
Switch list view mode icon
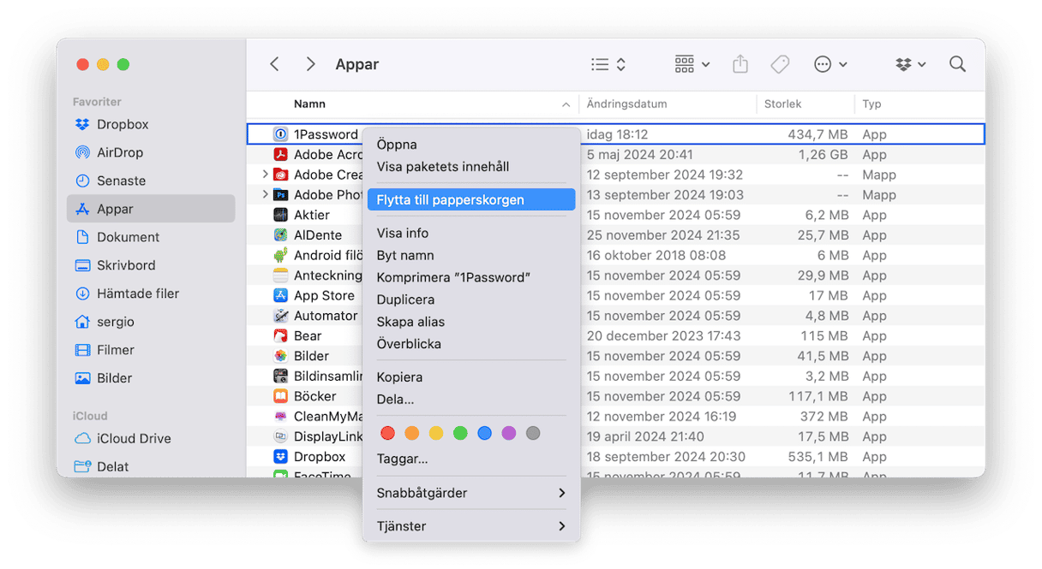608,64
